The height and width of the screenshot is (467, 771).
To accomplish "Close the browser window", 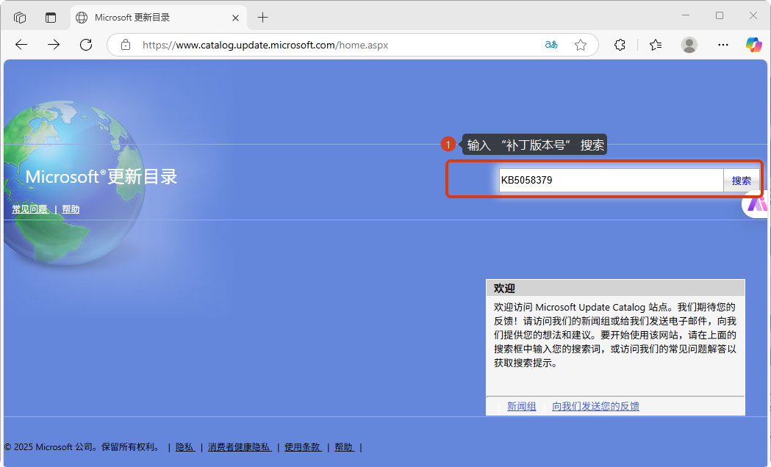I will pos(753,15).
